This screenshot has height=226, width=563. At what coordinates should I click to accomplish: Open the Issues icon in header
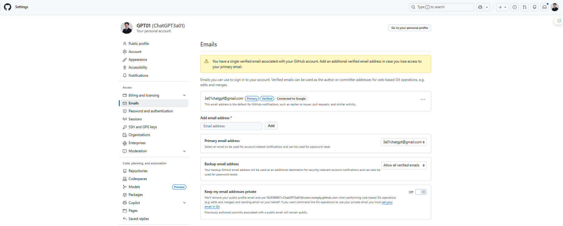(x=515, y=7)
